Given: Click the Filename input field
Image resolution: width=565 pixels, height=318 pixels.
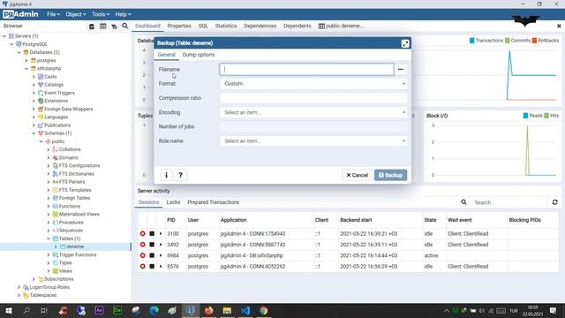Looking at the screenshot, I should click(x=307, y=69).
